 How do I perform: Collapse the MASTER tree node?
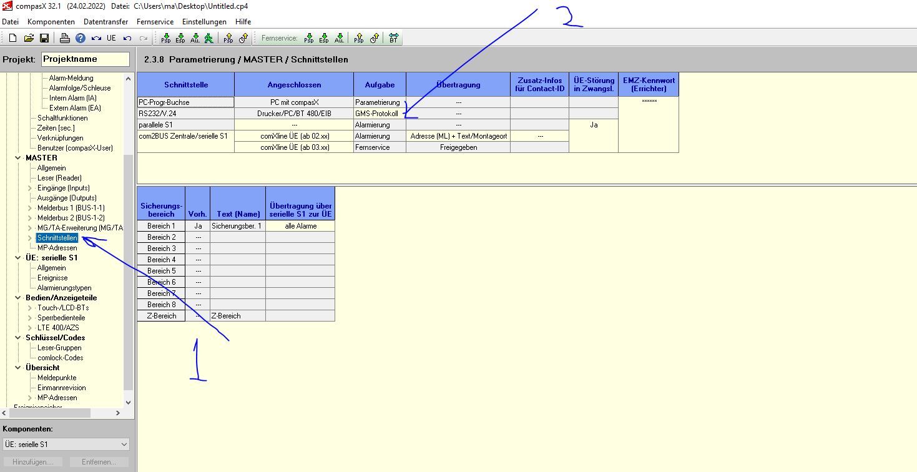point(18,158)
